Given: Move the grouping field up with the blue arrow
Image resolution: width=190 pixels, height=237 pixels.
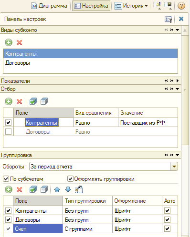Looking at the screenshot, I should pyautogui.click(x=57, y=189).
